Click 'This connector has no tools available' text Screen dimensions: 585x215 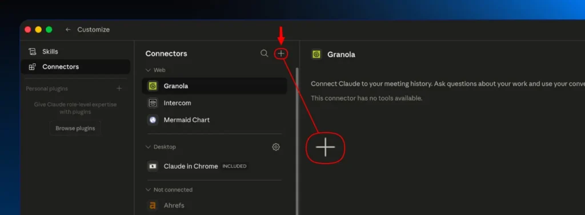tap(366, 98)
